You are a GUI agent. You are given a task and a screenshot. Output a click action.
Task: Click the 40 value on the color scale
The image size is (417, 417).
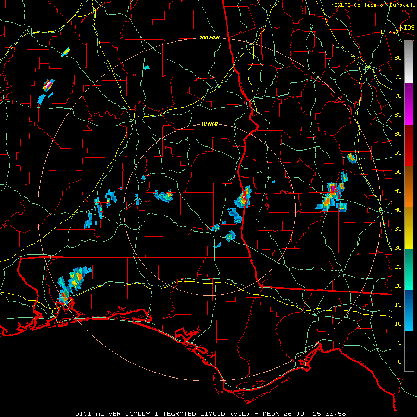pyautogui.click(x=398, y=209)
